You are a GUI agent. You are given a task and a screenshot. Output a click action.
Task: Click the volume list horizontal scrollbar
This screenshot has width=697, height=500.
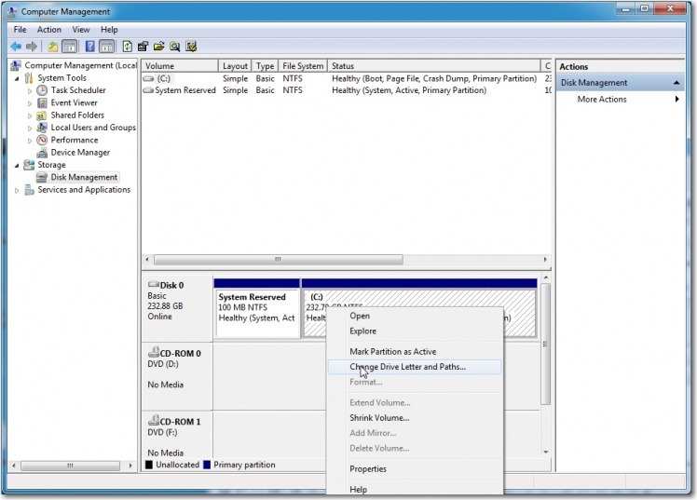[277, 260]
